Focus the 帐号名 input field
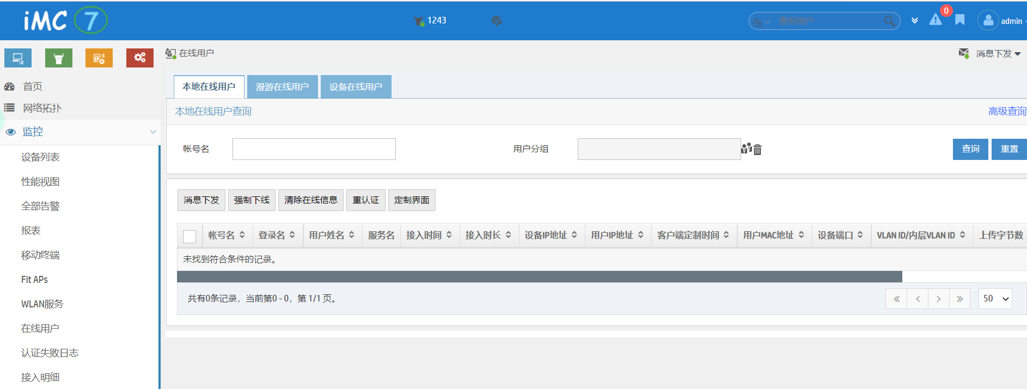Image resolution: width=1027 pixels, height=389 pixels. tap(314, 149)
